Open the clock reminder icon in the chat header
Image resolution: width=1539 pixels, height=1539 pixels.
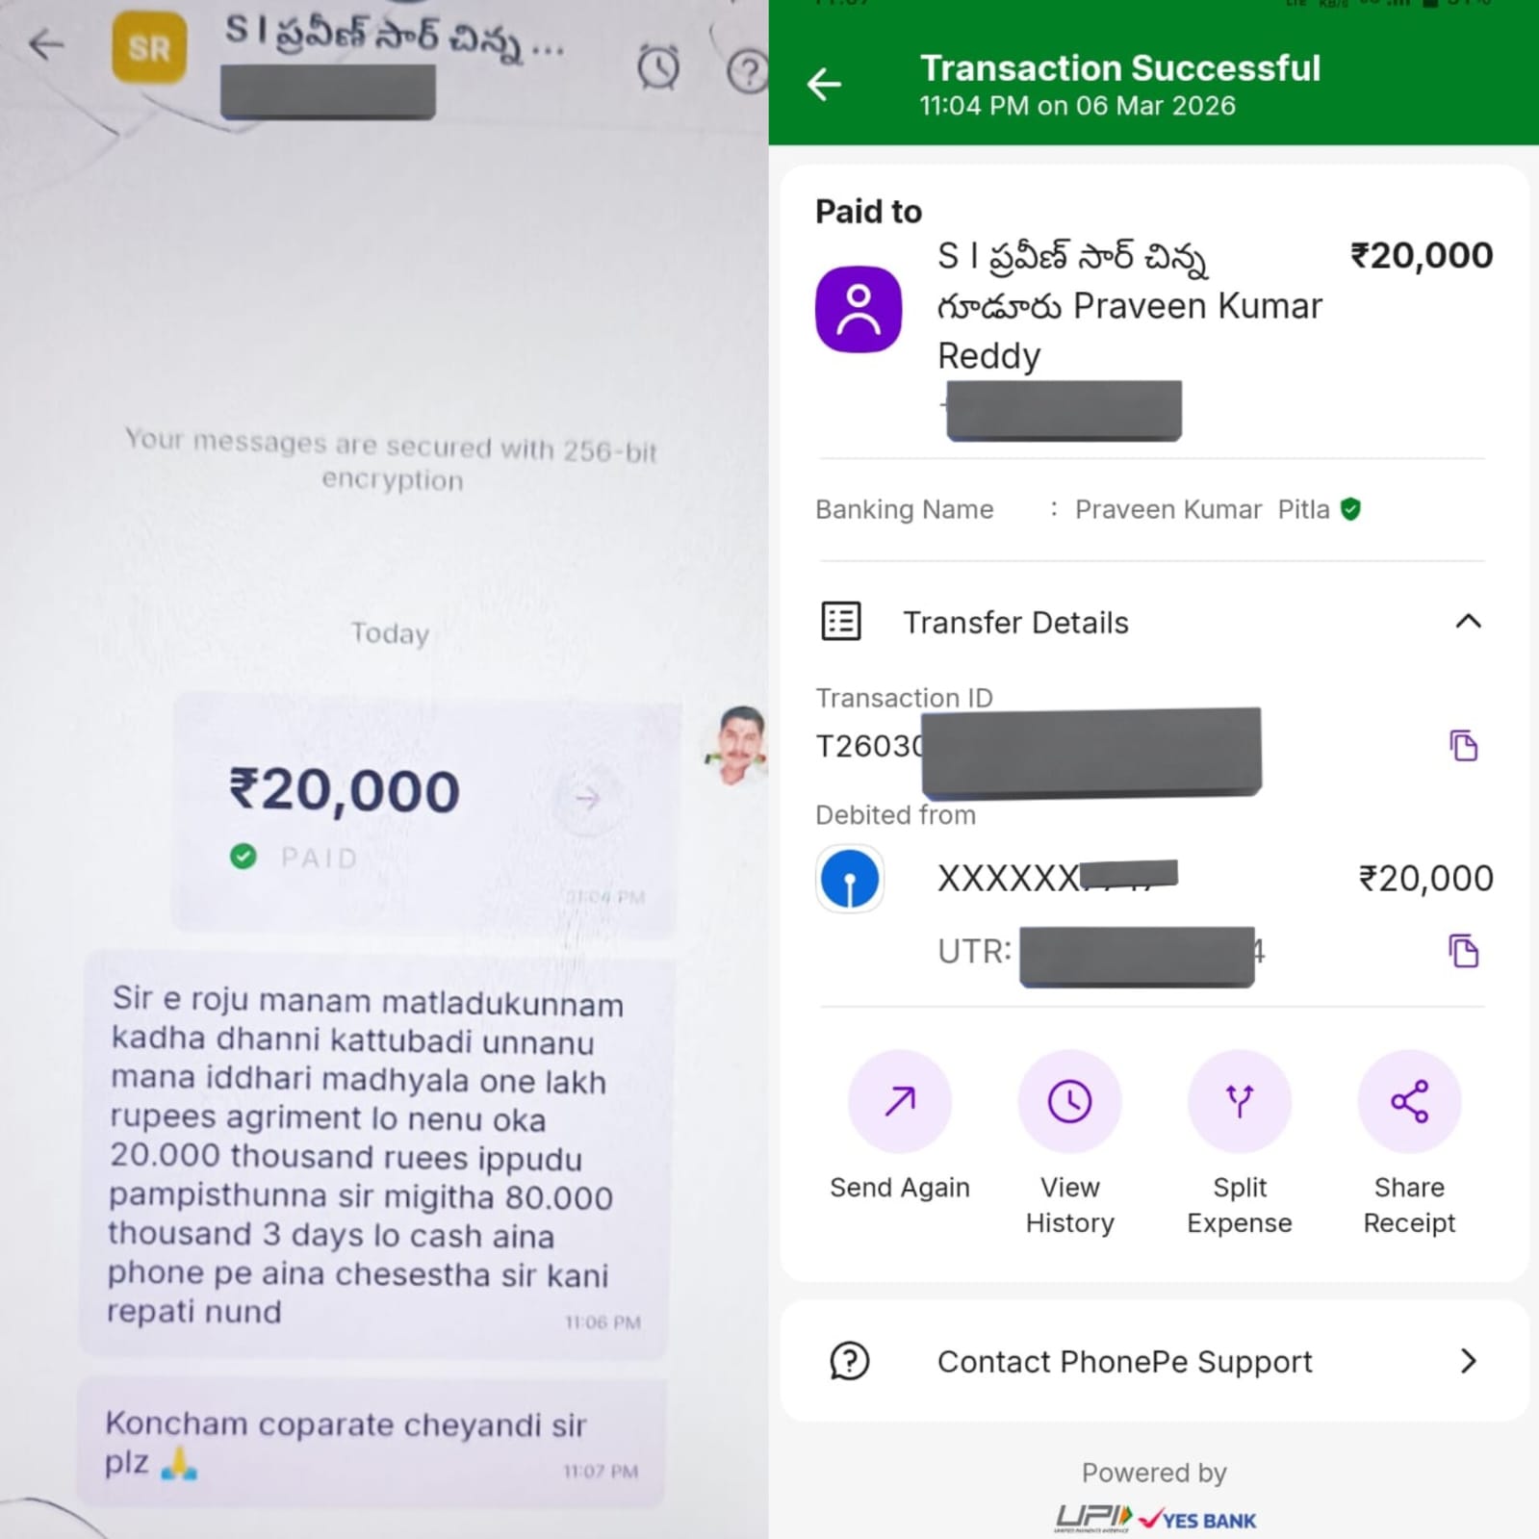(x=658, y=67)
